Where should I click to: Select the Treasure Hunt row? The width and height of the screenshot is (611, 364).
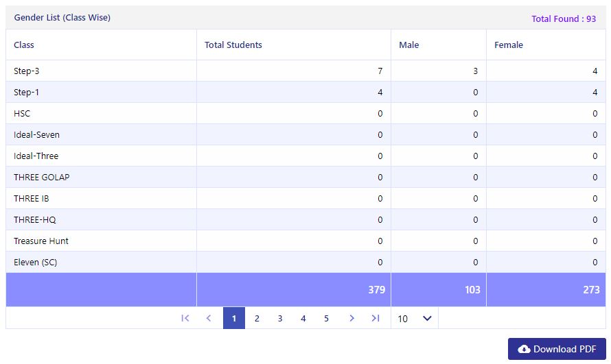305,241
